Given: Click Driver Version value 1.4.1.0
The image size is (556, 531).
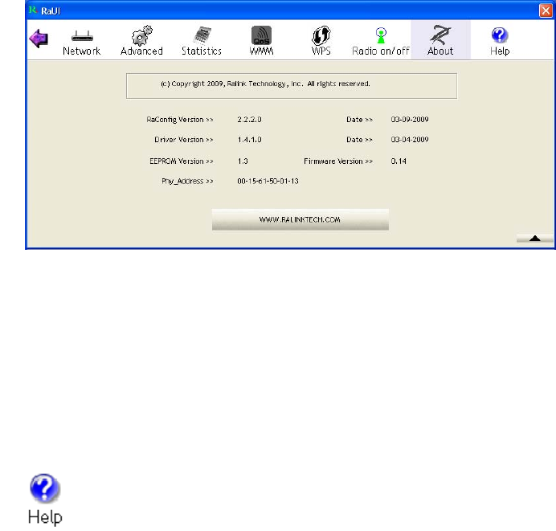Looking at the screenshot, I should 249,140.
